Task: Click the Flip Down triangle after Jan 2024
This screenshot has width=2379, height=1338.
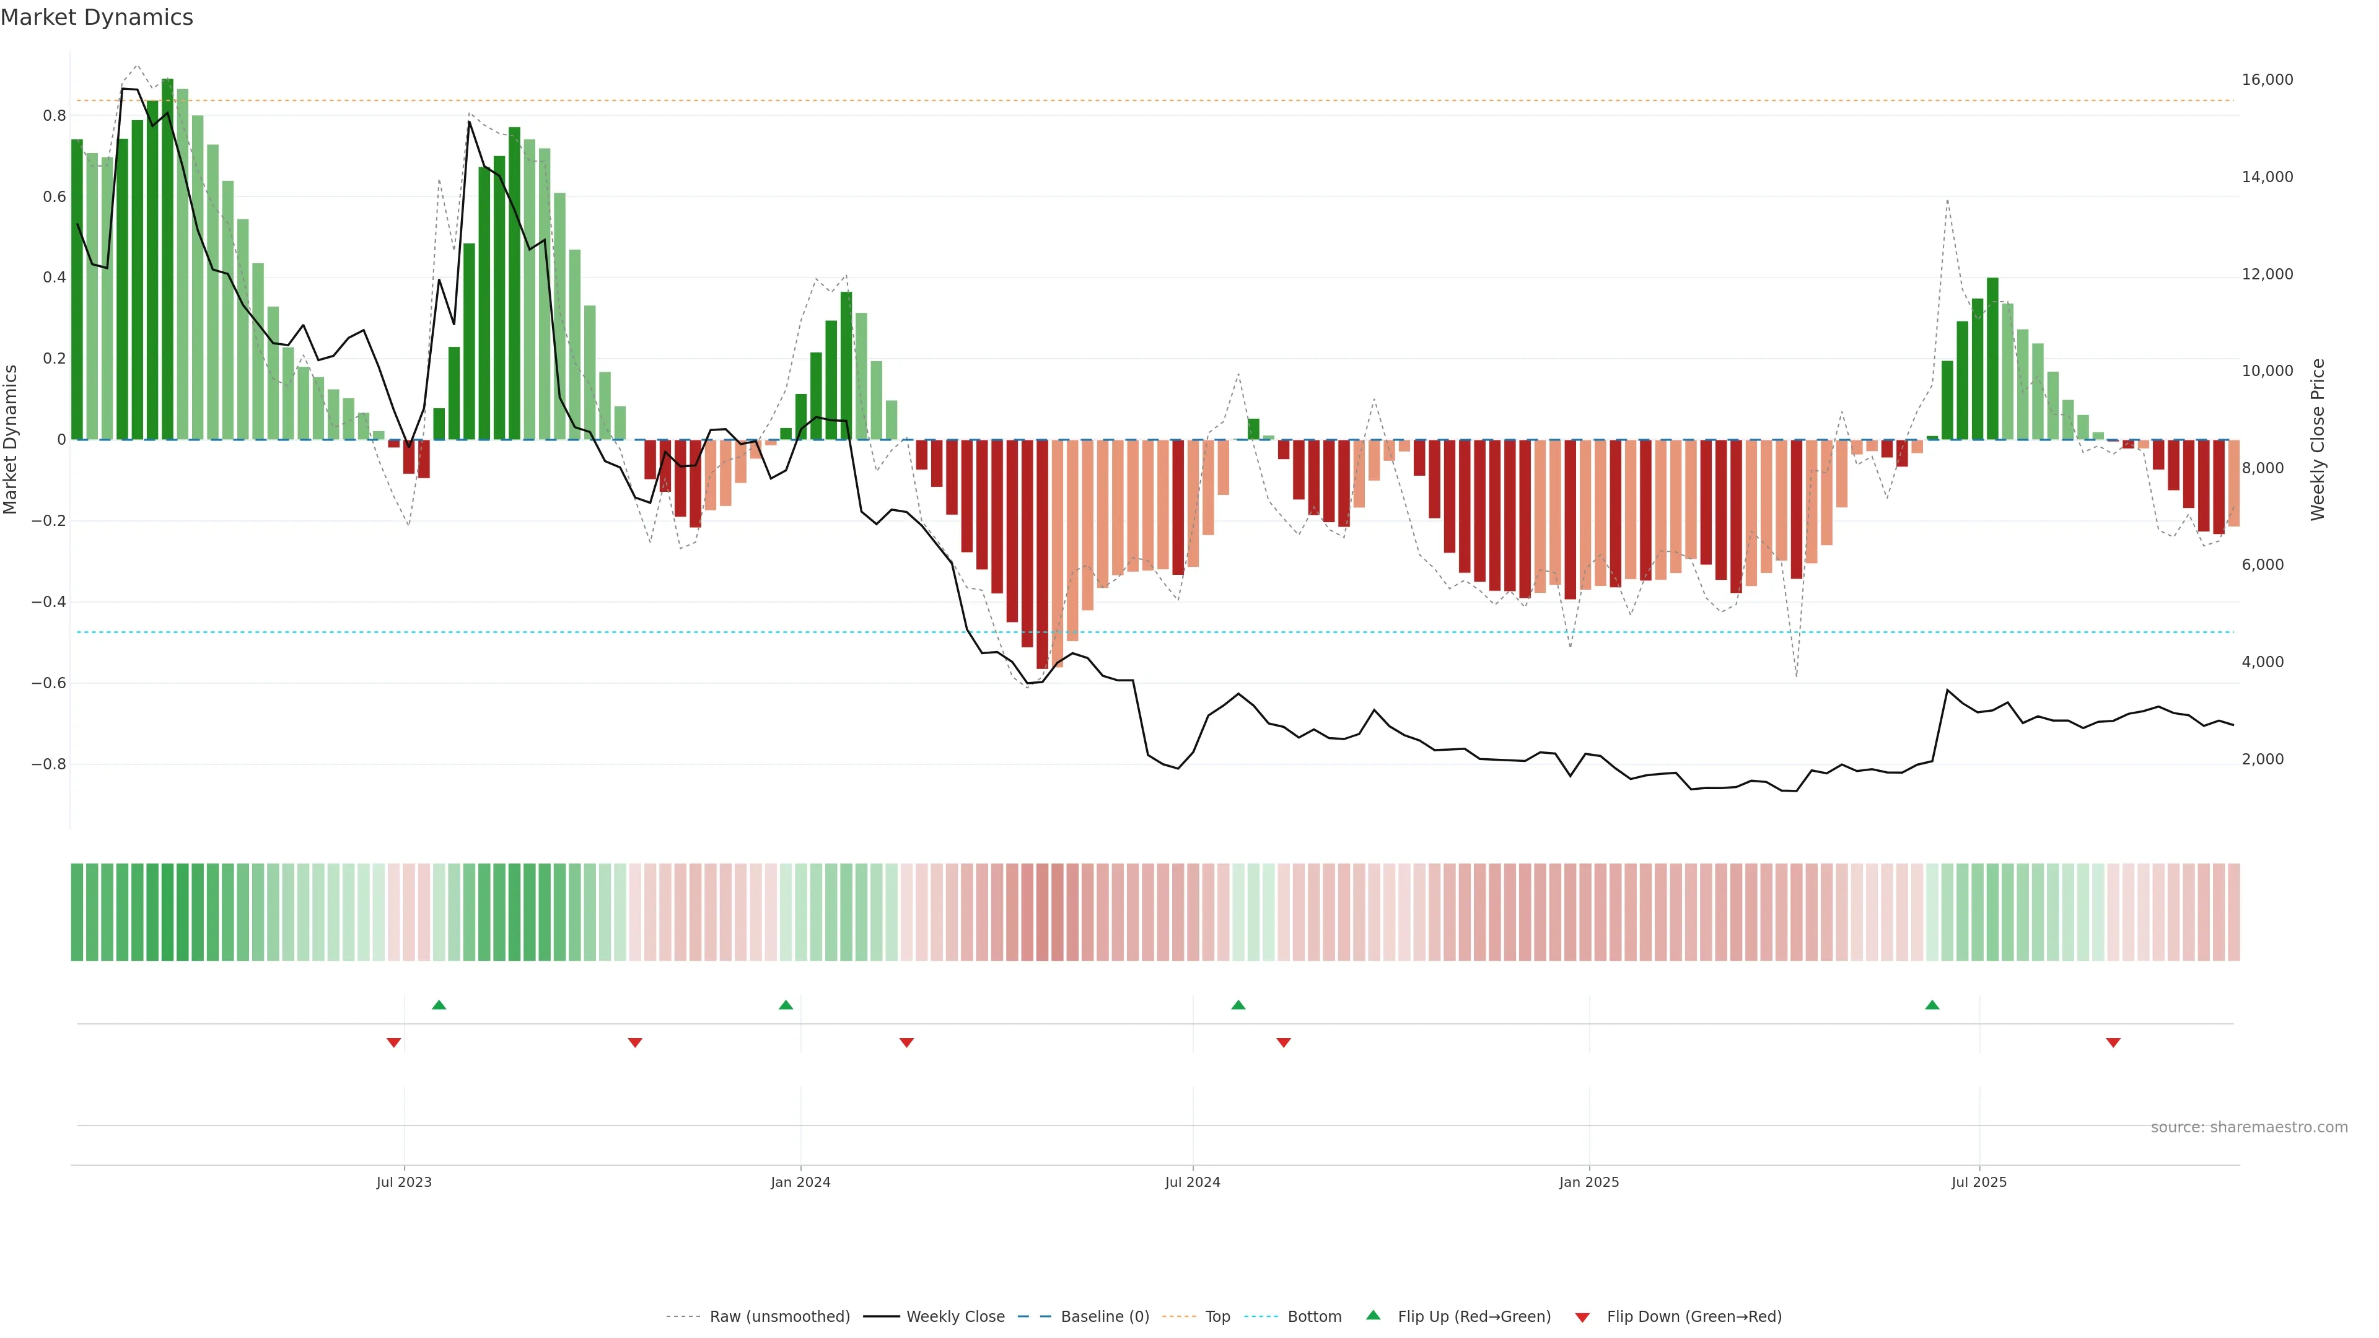Action: coord(907,1043)
